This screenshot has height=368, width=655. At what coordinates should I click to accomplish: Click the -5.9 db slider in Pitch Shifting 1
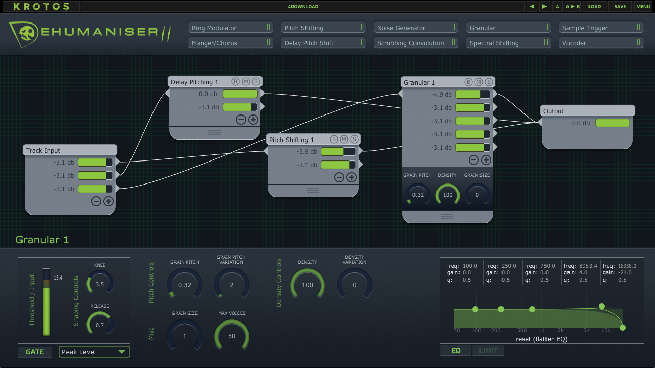338,151
